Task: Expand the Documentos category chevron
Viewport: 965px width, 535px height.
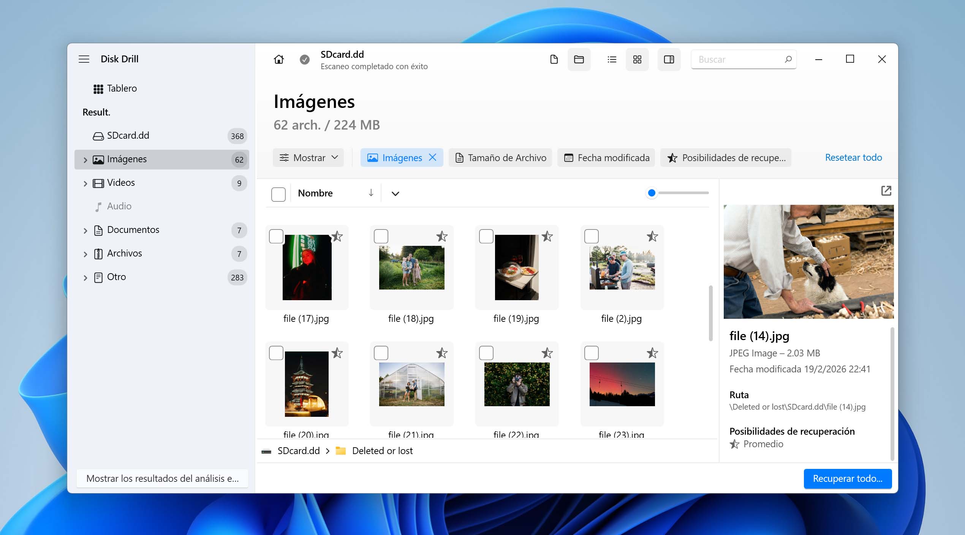Action: click(85, 231)
